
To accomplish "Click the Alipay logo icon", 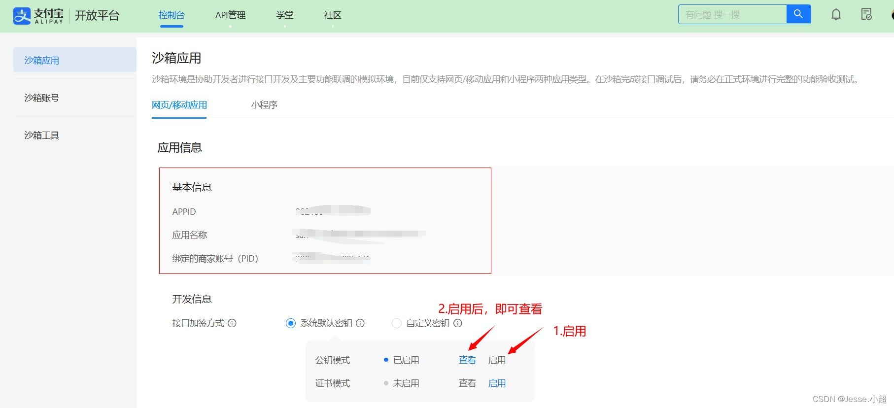I will (x=22, y=15).
